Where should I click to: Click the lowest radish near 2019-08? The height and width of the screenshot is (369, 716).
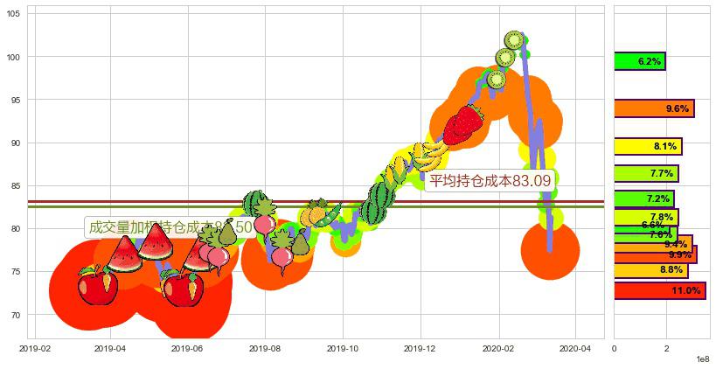point(282,253)
